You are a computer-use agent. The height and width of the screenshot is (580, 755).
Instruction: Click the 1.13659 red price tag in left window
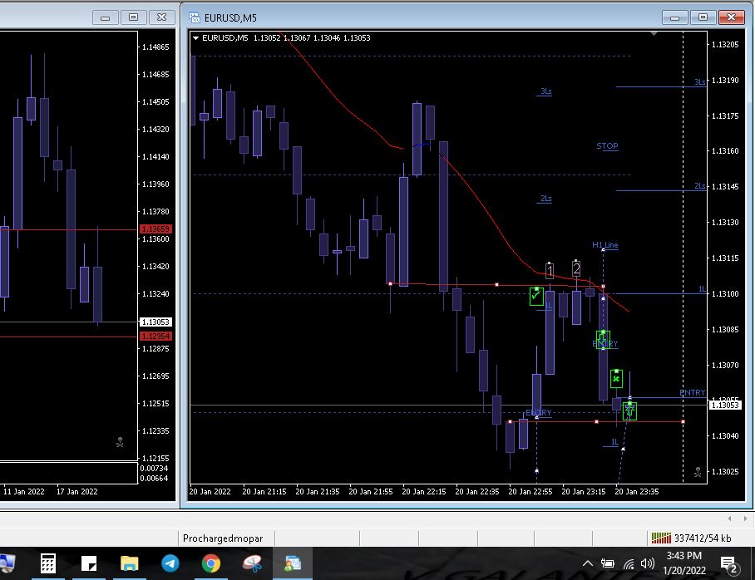[155, 229]
